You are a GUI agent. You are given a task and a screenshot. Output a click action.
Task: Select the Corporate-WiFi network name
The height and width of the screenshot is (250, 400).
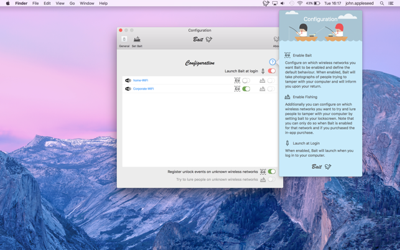click(x=143, y=89)
